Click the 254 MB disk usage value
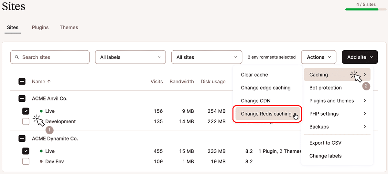This screenshot has height=174, width=388. click(216, 111)
